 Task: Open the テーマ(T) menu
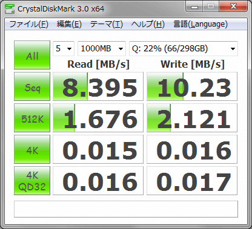[x=107, y=24]
